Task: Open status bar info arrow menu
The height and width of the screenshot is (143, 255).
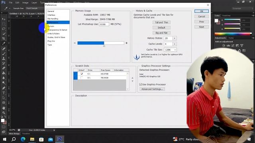Action: [x=54, y=130]
